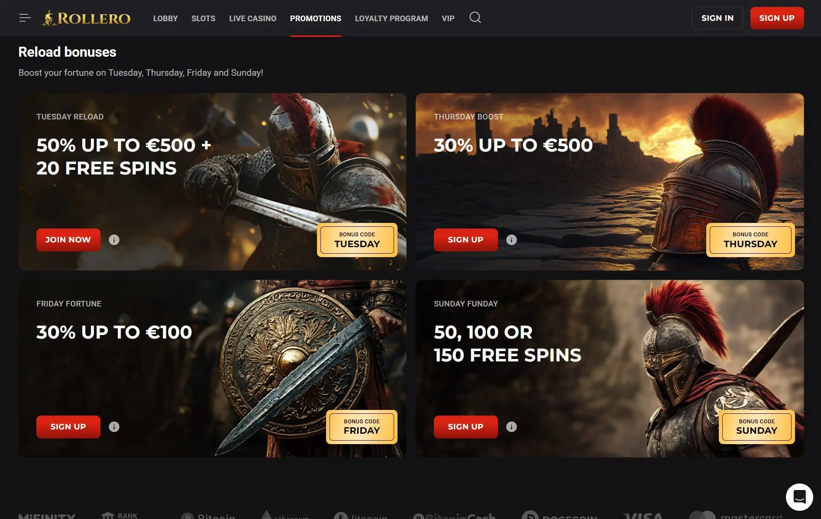The image size is (821, 519).
Task: Open the hamburger side menu
Action: coord(25,18)
